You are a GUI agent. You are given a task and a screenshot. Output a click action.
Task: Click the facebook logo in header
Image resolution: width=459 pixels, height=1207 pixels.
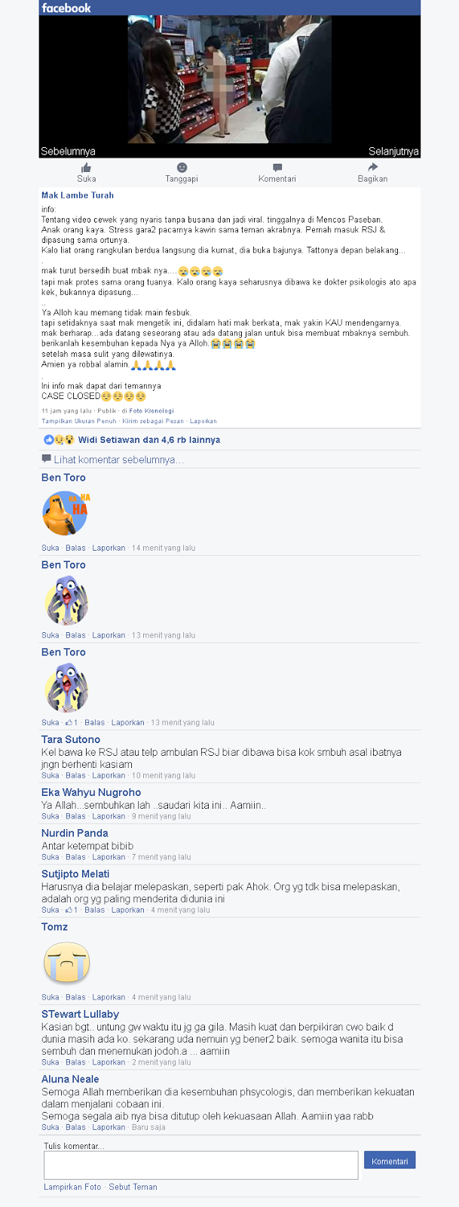66,8
